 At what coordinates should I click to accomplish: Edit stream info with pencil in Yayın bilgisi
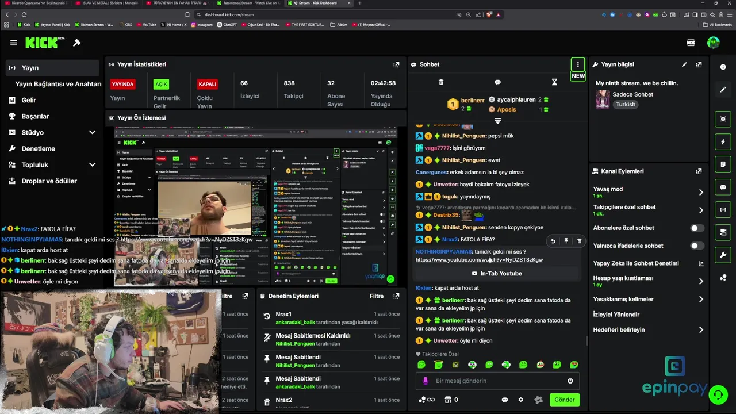click(x=684, y=64)
